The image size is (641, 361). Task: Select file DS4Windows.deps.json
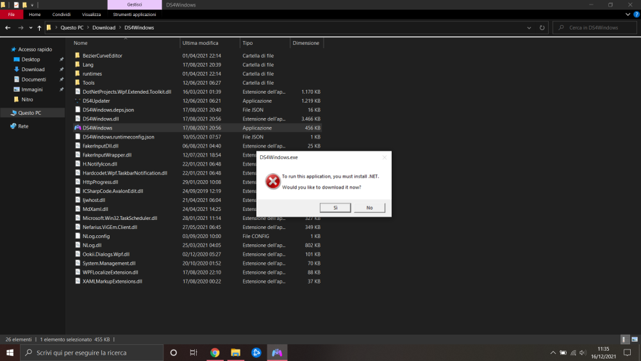coord(108,110)
